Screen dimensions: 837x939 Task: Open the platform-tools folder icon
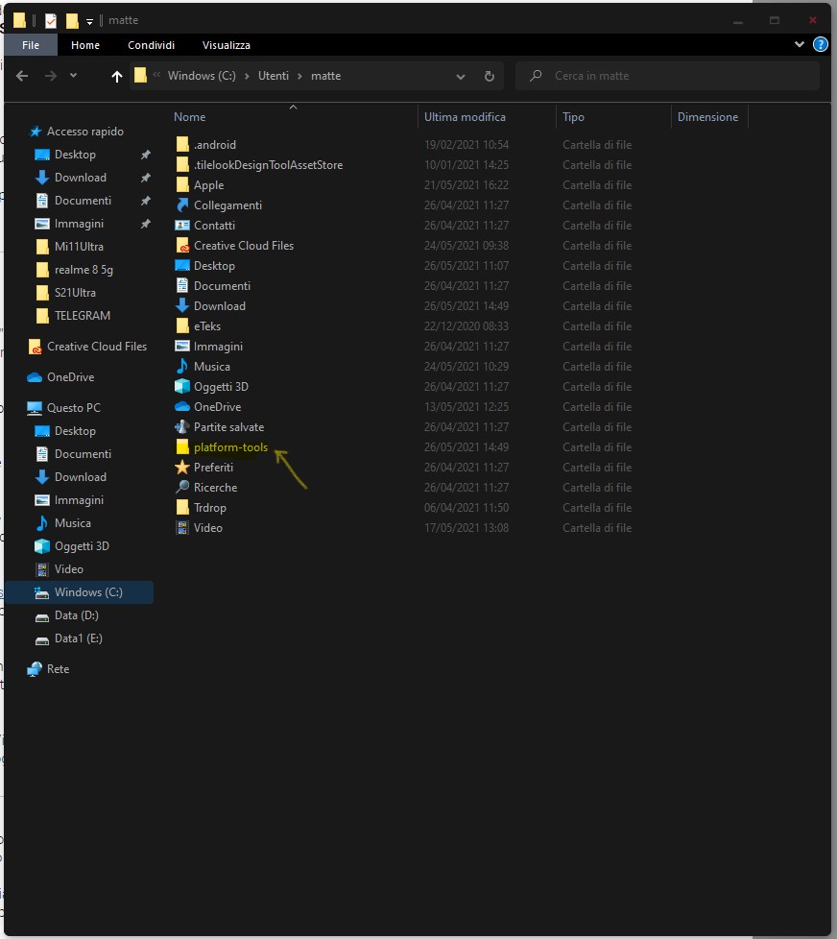pyautogui.click(x=182, y=447)
